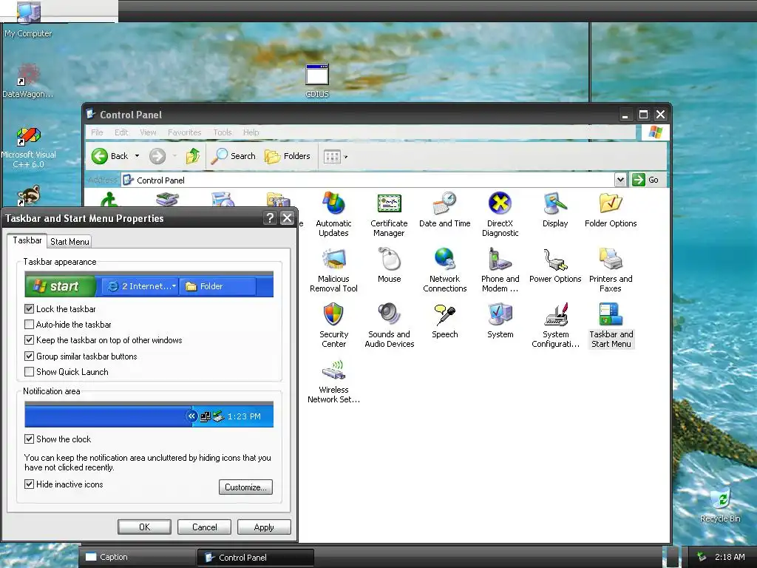The width and height of the screenshot is (757, 568).
Task: Click the 2:18 AM system clock
Action: point(730,557)
